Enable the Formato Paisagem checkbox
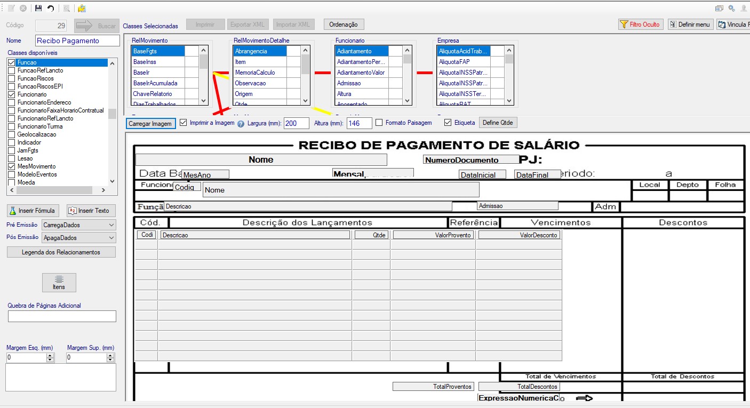The image size is (750, 408). [379, 123]
